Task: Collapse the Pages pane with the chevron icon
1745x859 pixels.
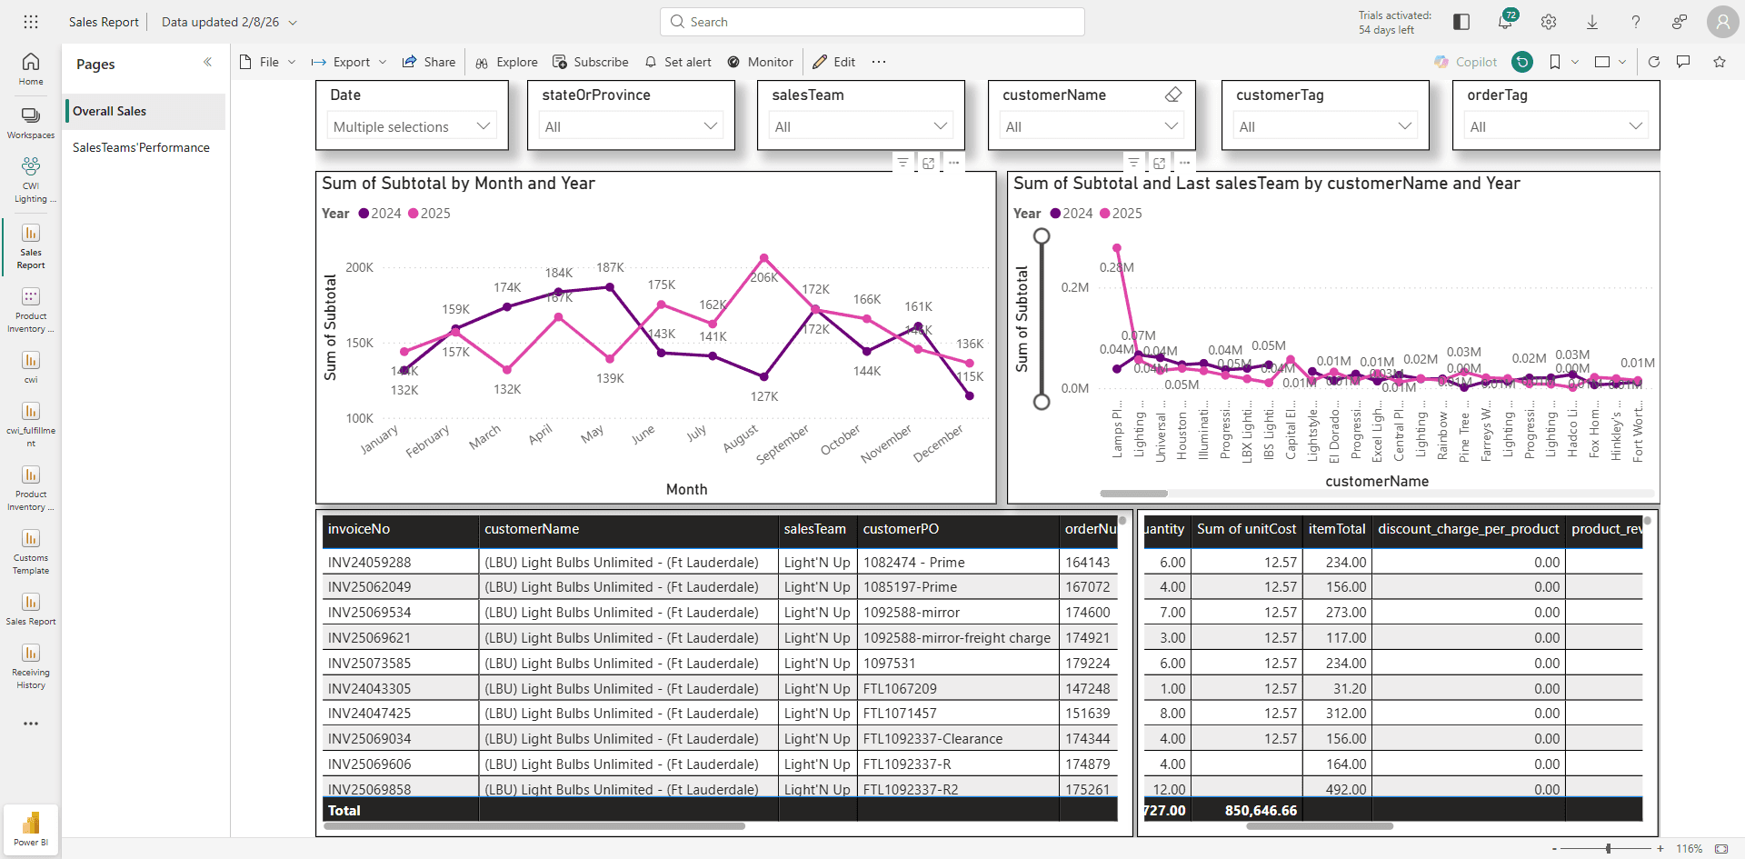Action: pos(207,63)
